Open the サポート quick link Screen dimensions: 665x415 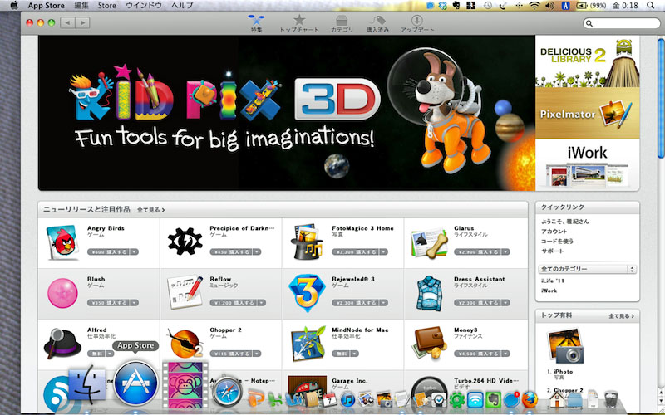552,251
